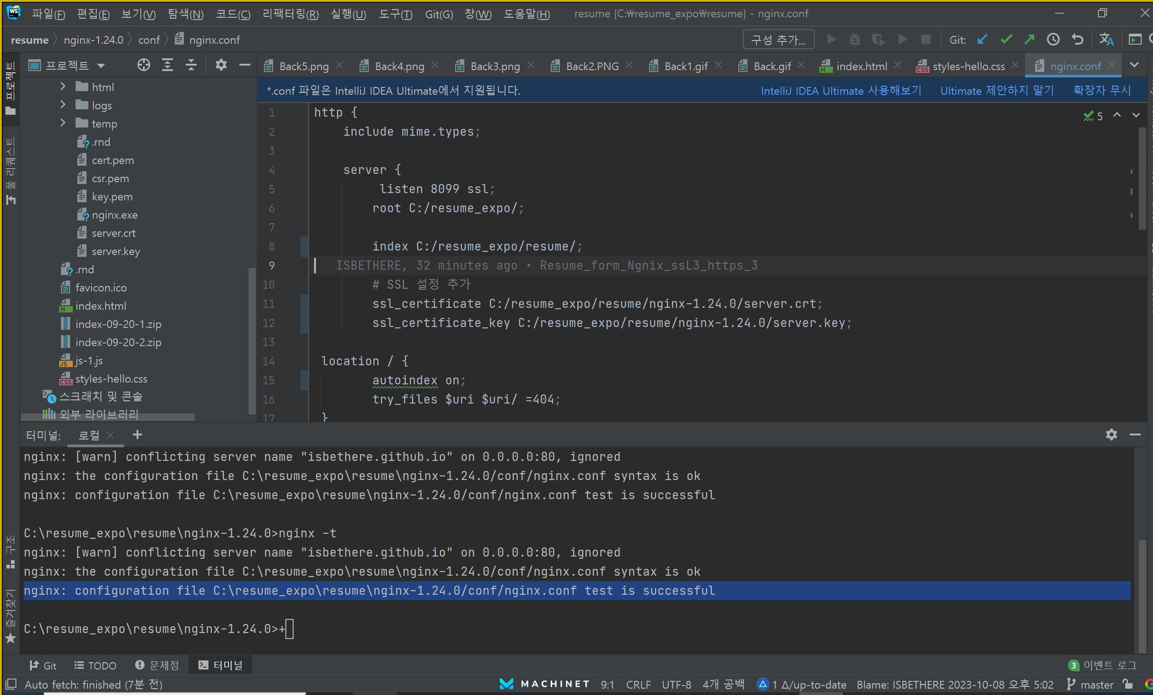Open the 도구(T) menu
The image size is (1153, 695).
click(395, 14)
